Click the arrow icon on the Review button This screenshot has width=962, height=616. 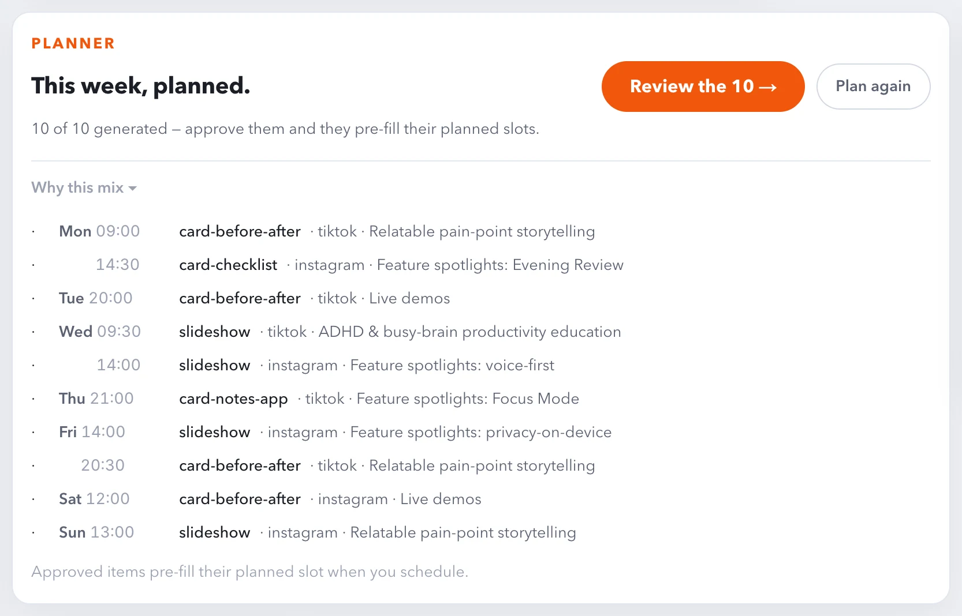[767, 87]
